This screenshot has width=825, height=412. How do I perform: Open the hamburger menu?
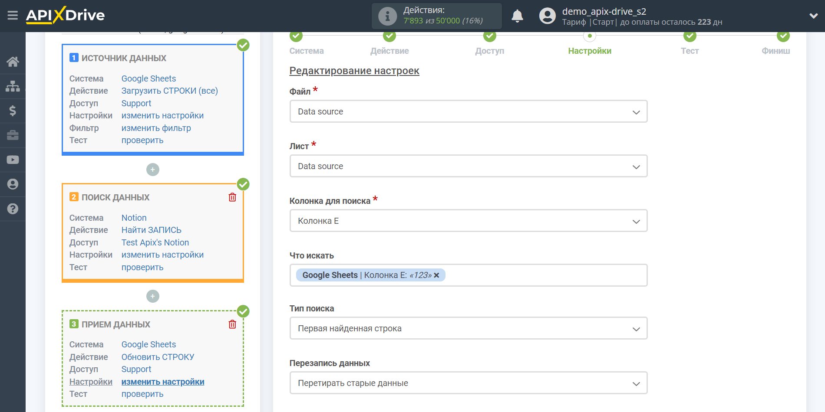(13, 16)
